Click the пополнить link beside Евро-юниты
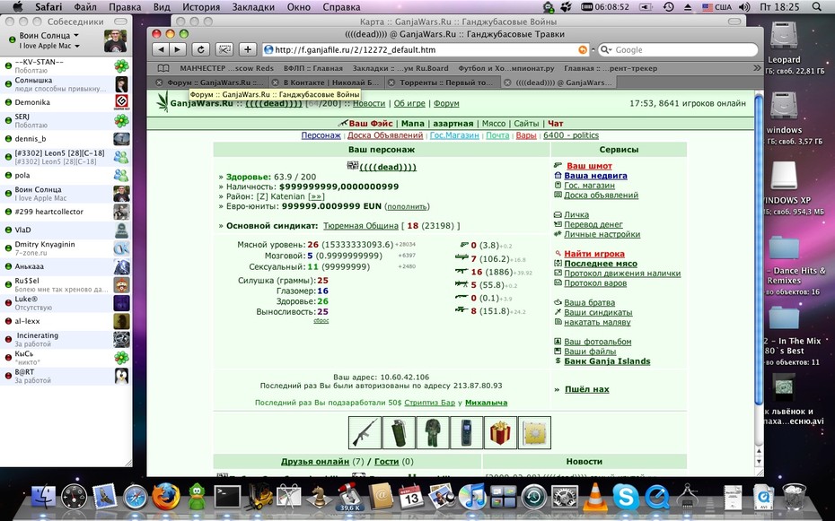This screenshot has width=835, height=521. pyautogui.click(x=407, y=206)
